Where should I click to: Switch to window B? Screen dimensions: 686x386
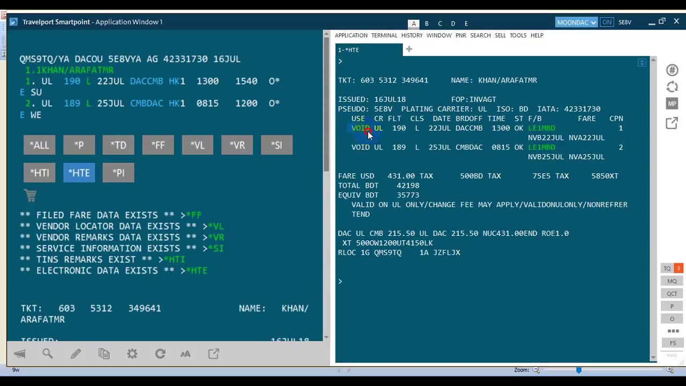427,24
